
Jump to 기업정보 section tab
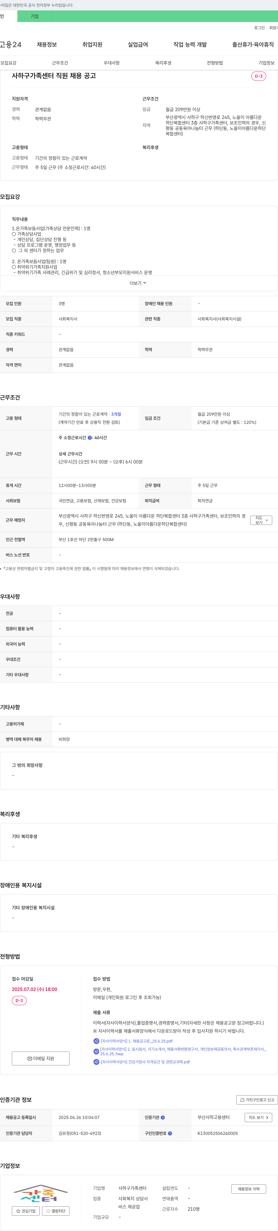266,63
